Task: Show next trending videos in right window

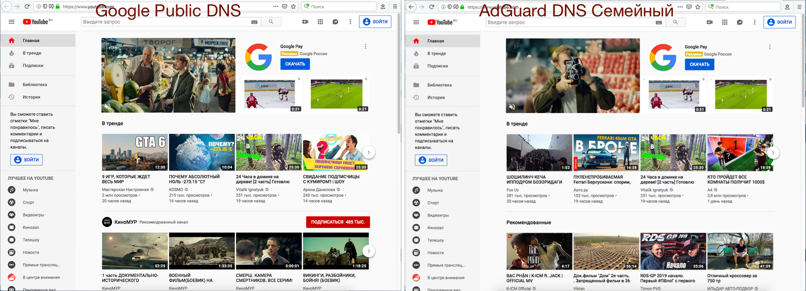Action: click(773, 153)
